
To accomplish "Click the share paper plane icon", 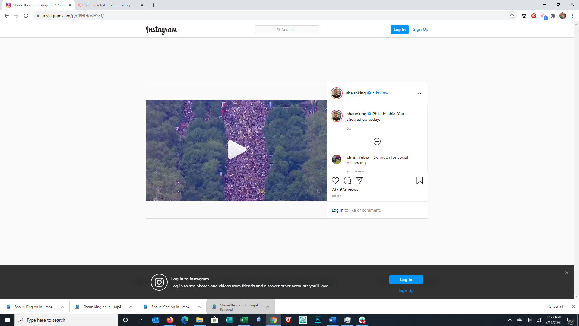I will (x=359, y=181).
